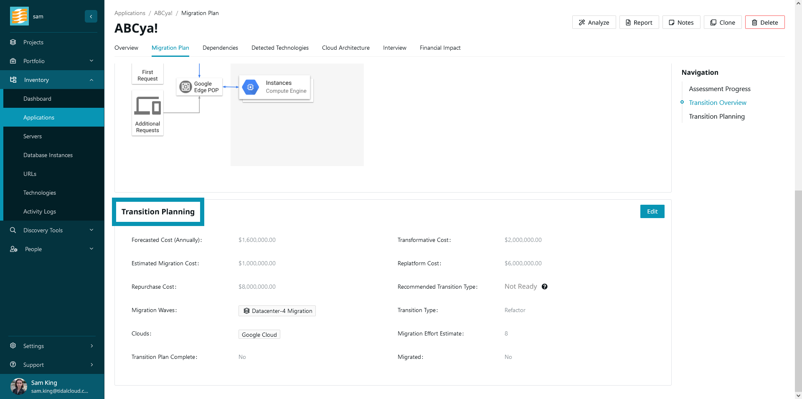Screen dimensions: 802x399
Task: Edit the Transition Planning section
Action: tap(652, 211)
